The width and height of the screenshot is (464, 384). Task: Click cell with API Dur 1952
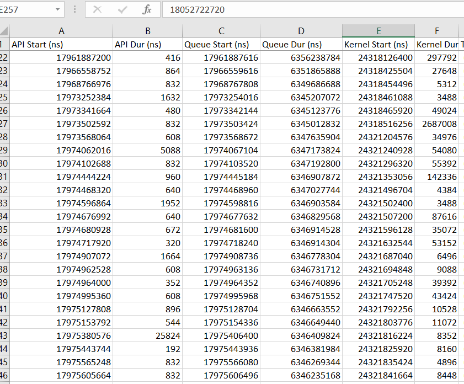coord(148,203)
